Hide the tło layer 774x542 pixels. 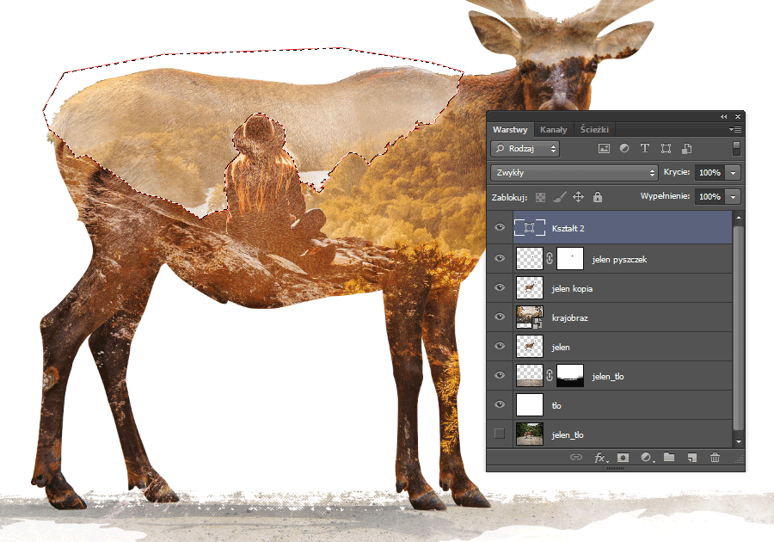[x=500, y=404]
